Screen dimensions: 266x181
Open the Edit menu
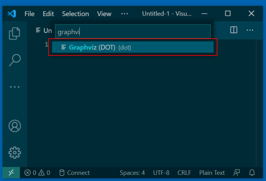coord(48,14)
